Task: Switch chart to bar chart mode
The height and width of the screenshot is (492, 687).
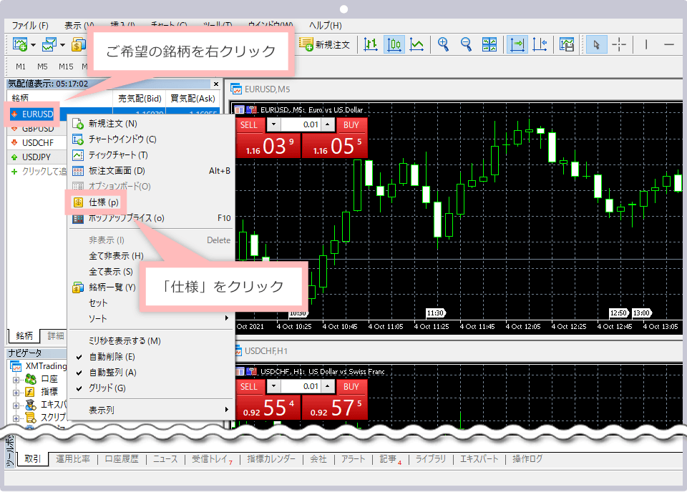Action: [x=371, y=44]
